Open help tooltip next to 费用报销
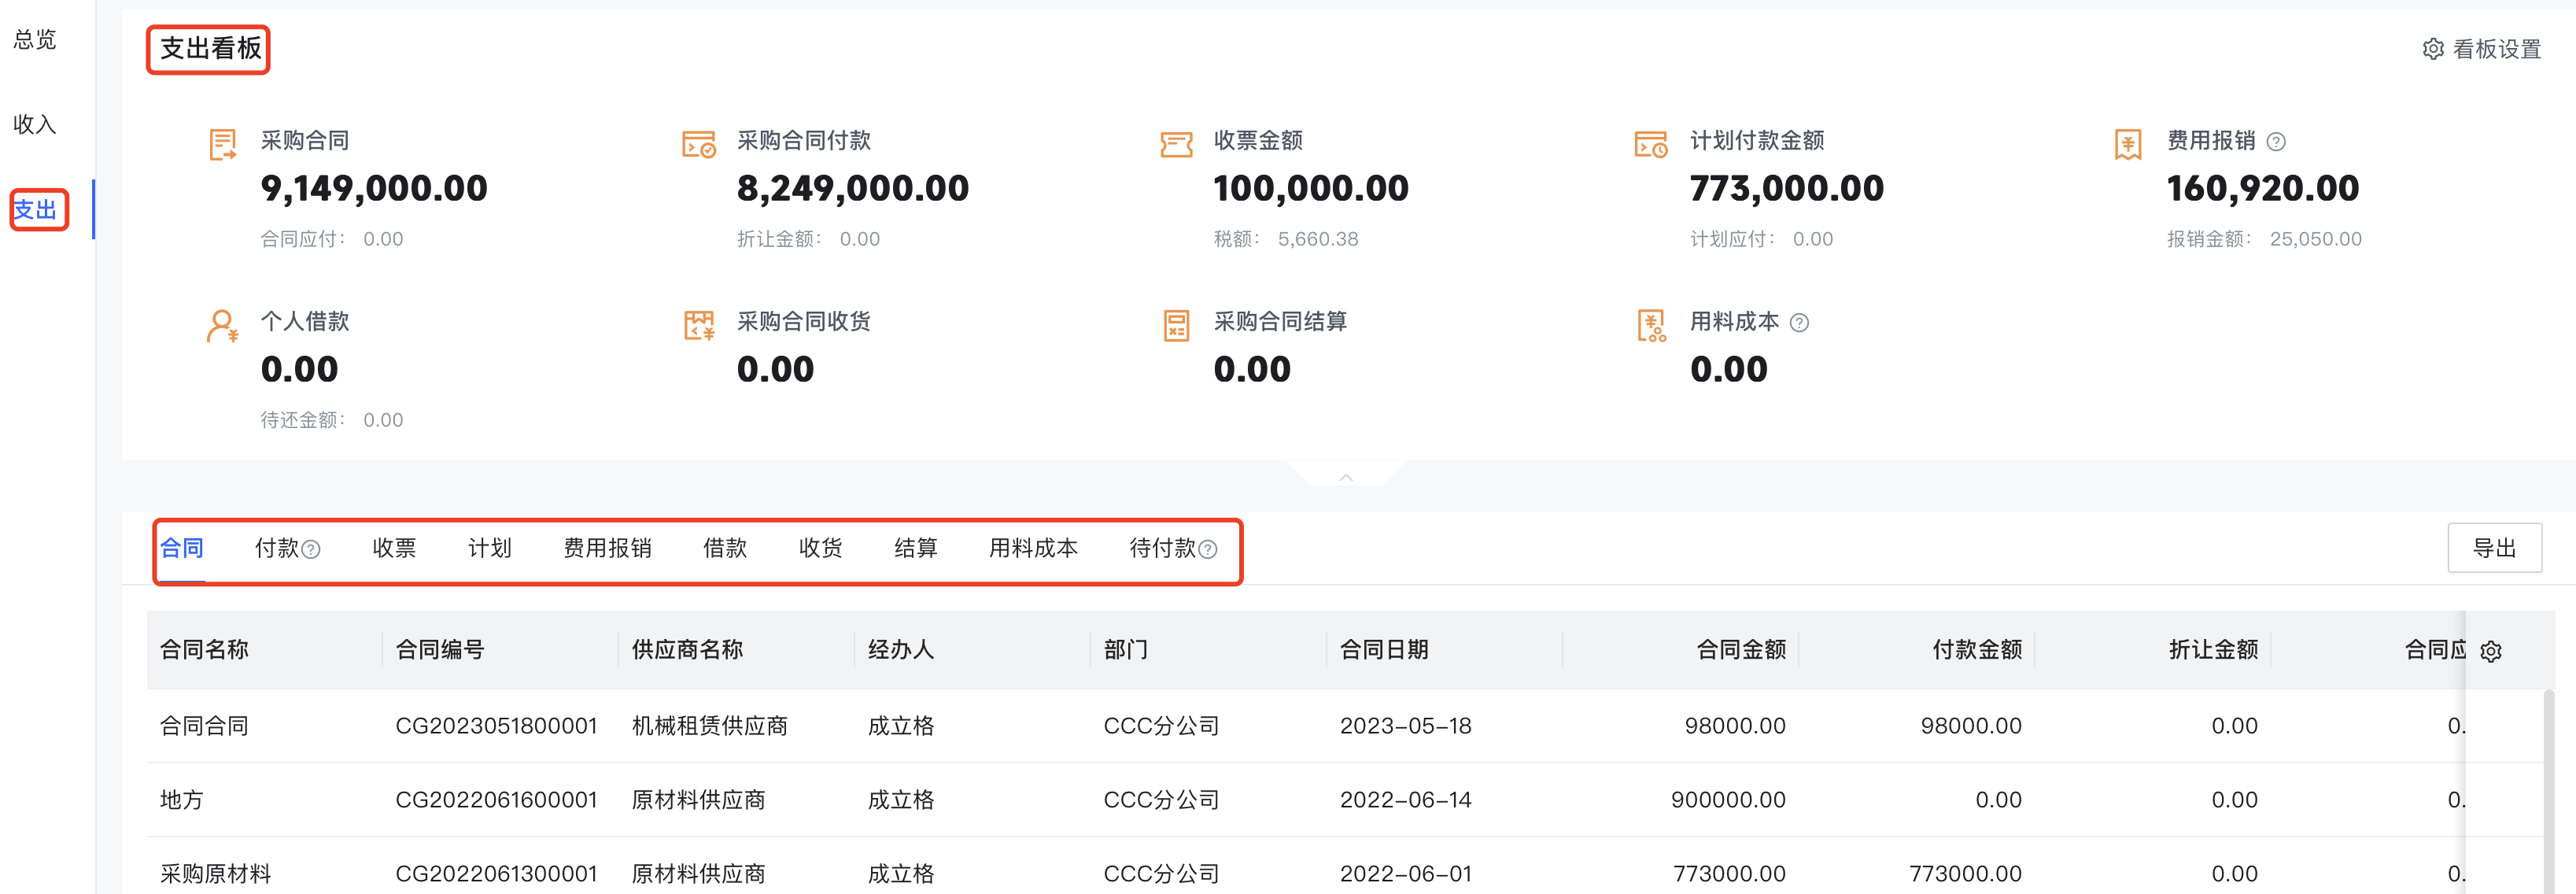This screenshot has height=894, width=2576. point(2276,142)
